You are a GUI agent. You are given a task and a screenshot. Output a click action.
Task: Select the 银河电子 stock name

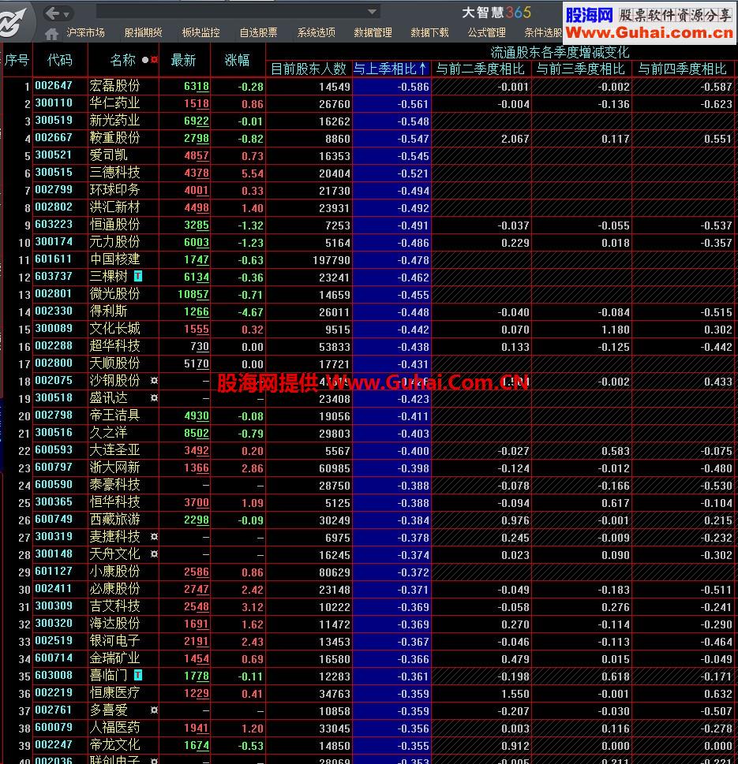pyautogui.click(x=114, y=641)
